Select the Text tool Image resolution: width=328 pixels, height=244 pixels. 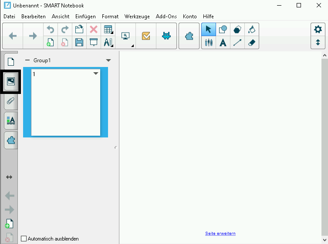pos(223,43)
